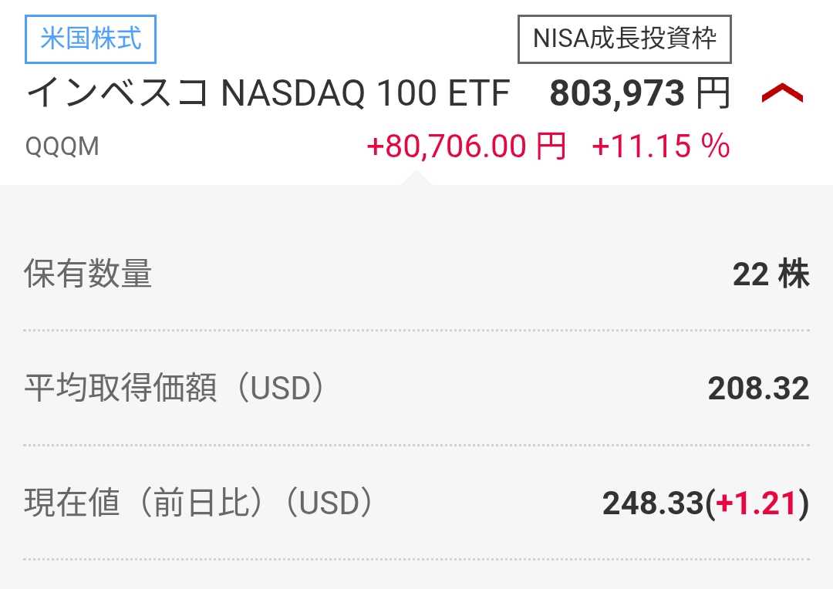Collapse the QQQM details with red chevron

(x=782, y=94)
